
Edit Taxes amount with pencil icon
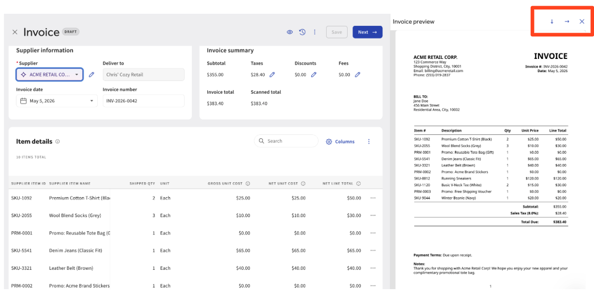[x=272, y=75]
